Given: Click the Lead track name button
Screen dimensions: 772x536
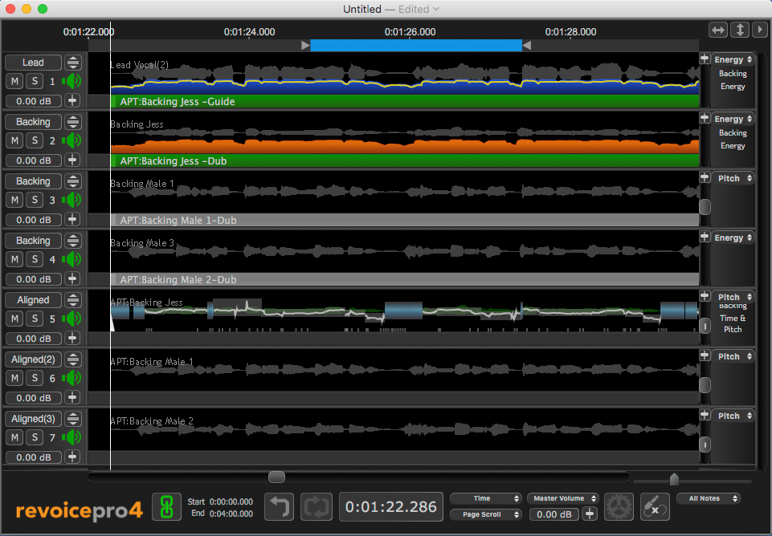Looking at the screenshot, I should pyautogui.click(x=33, y=63).
